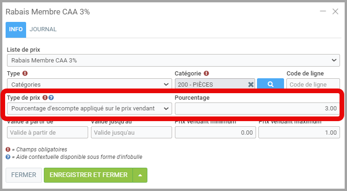Click required-field icon next to Type label

(x=25, y=74)
